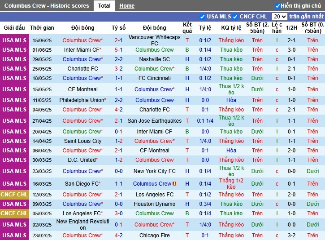Click result 'T' on Saint Louis City row

coord(187,141)
